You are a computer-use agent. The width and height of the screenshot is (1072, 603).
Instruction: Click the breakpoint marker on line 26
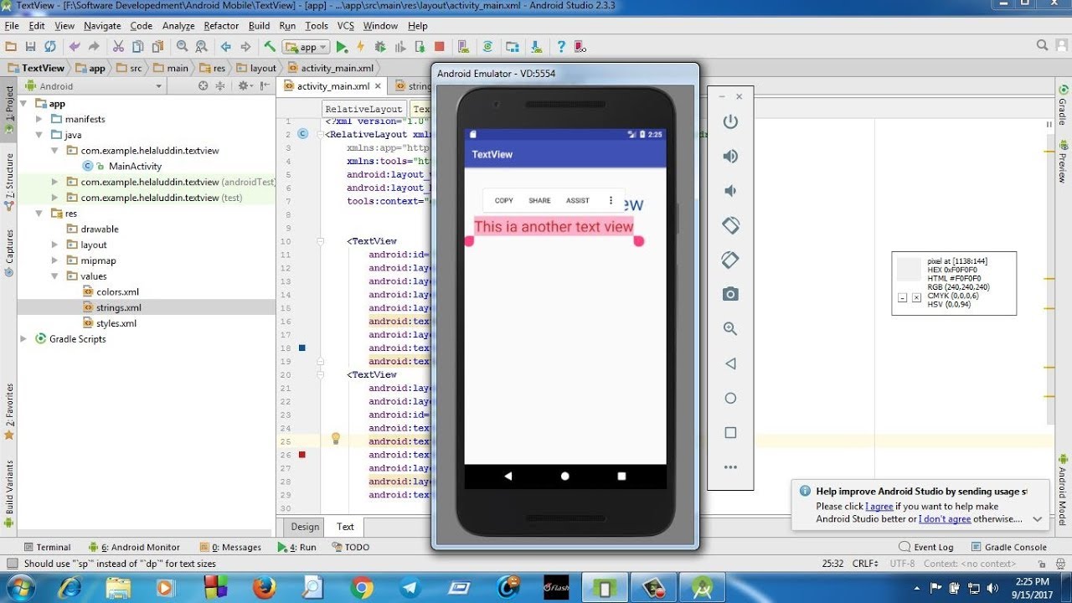(302, 455)
